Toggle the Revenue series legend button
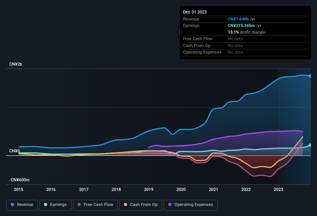Screen dimensions: 317x216 tap(22, 205)
